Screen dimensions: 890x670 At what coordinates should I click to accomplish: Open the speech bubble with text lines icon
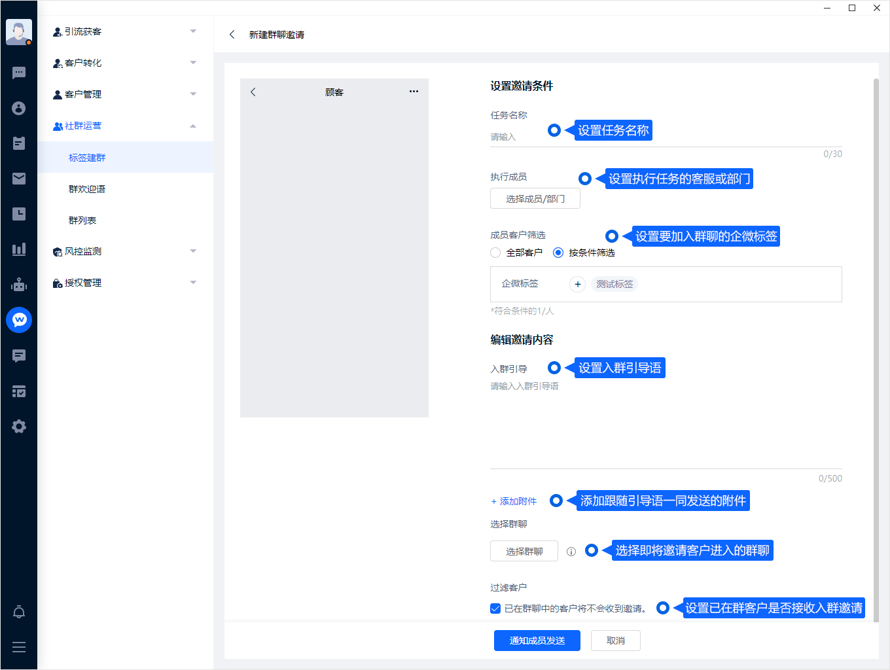(x=19, y=355)
